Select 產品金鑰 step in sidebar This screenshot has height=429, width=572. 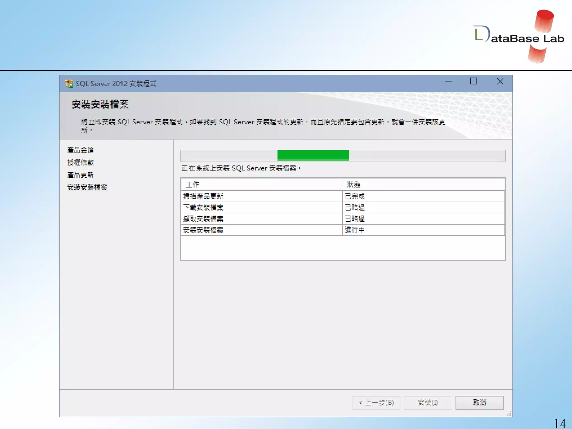click(x=80, y=150)
